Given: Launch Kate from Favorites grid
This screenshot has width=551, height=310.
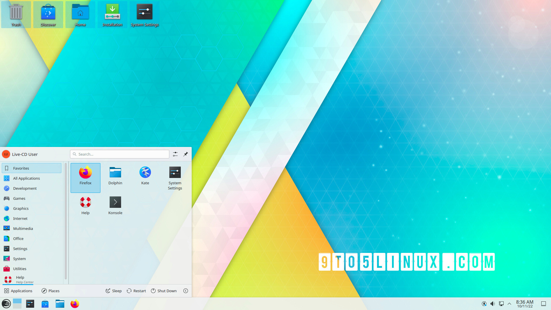Looking at the screenshot, I should [145, 178].
